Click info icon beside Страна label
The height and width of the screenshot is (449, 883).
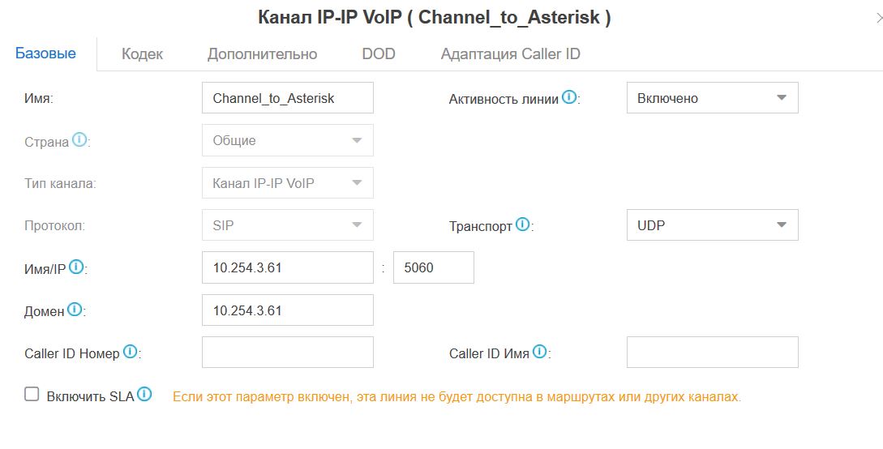(79, 139)
